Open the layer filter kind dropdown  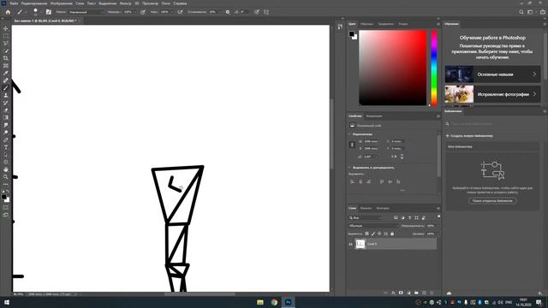(366, 217)
